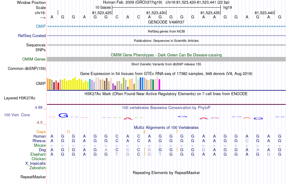Click the CMIP gene track label in GENCODE

pyautogui.click(x=41, y=26)
